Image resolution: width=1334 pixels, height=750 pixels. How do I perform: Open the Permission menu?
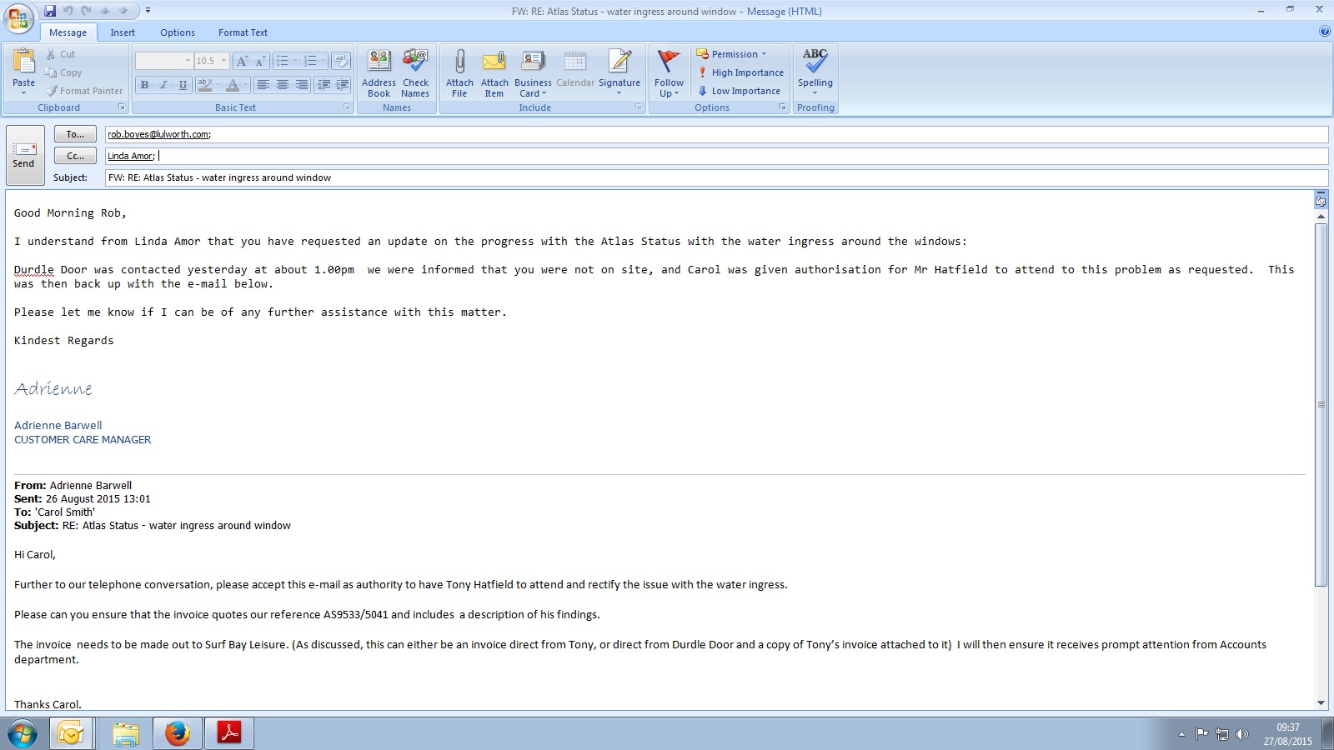[x=731, y=54]
